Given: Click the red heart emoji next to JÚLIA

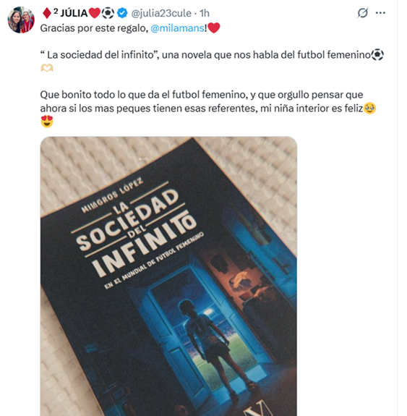Looking at the screenshot, I should [x=95, y=13].
